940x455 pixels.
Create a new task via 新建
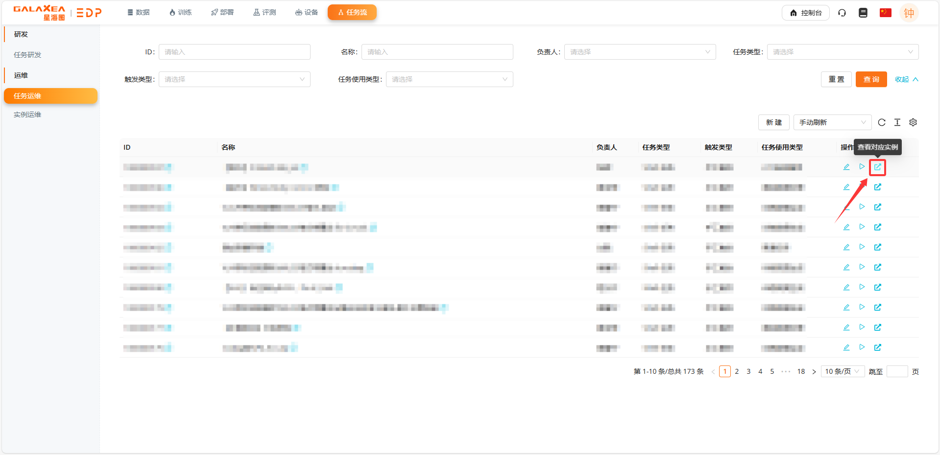coord(773,122)
